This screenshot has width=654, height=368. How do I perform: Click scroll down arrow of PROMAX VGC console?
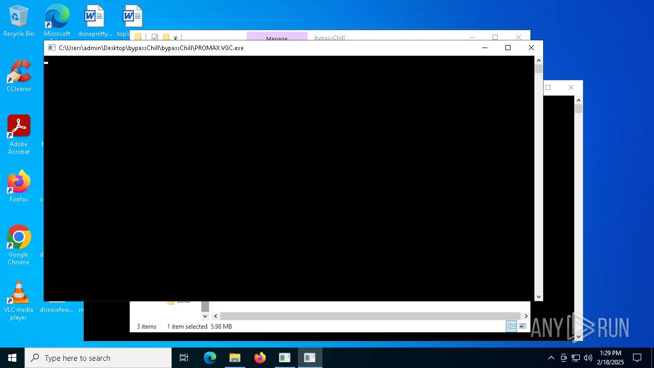[539, 297]
